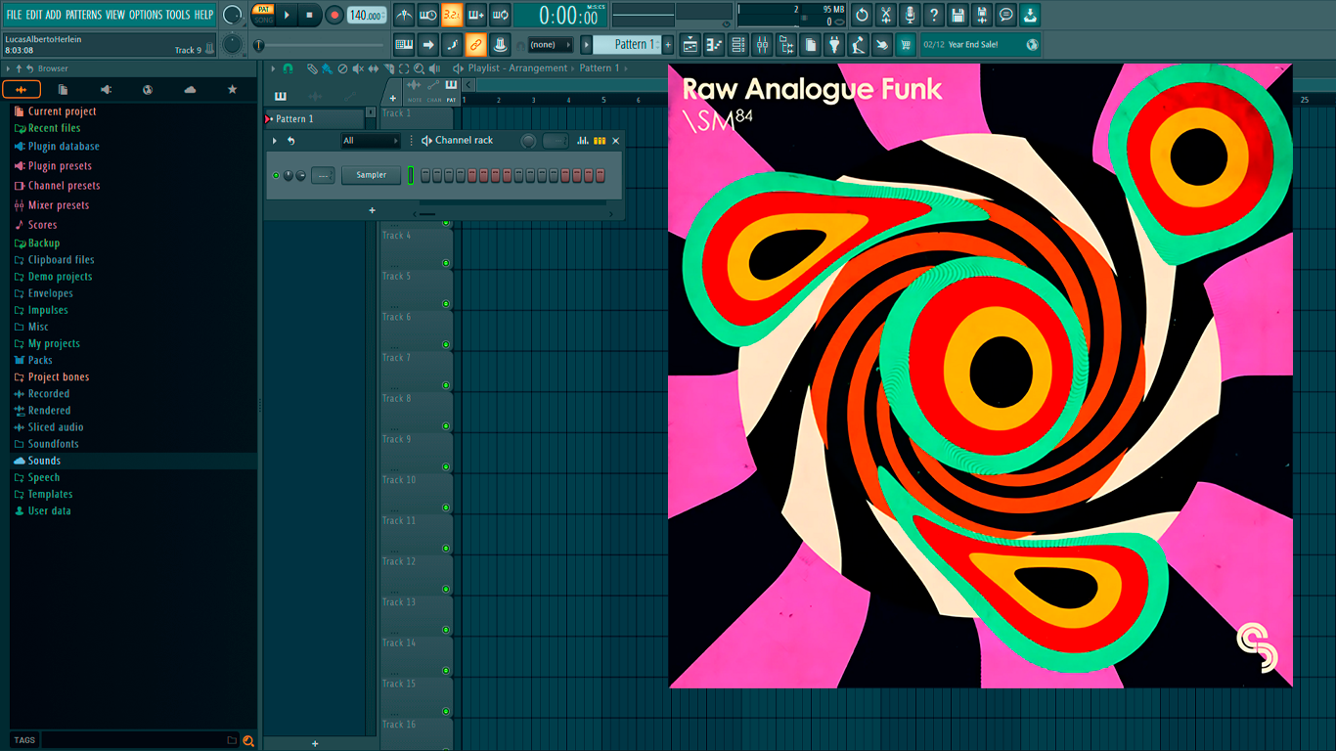Click the channel rack graph editor icon
This screenshot has height=751, width=1336.
click(x=583, y=141)
